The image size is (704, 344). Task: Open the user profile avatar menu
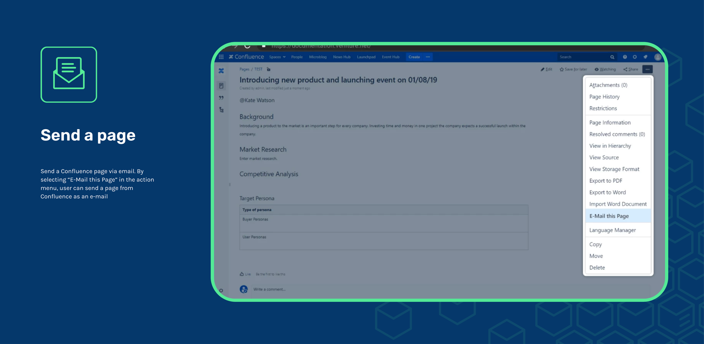pyautogui.click(x=658, y=57)
